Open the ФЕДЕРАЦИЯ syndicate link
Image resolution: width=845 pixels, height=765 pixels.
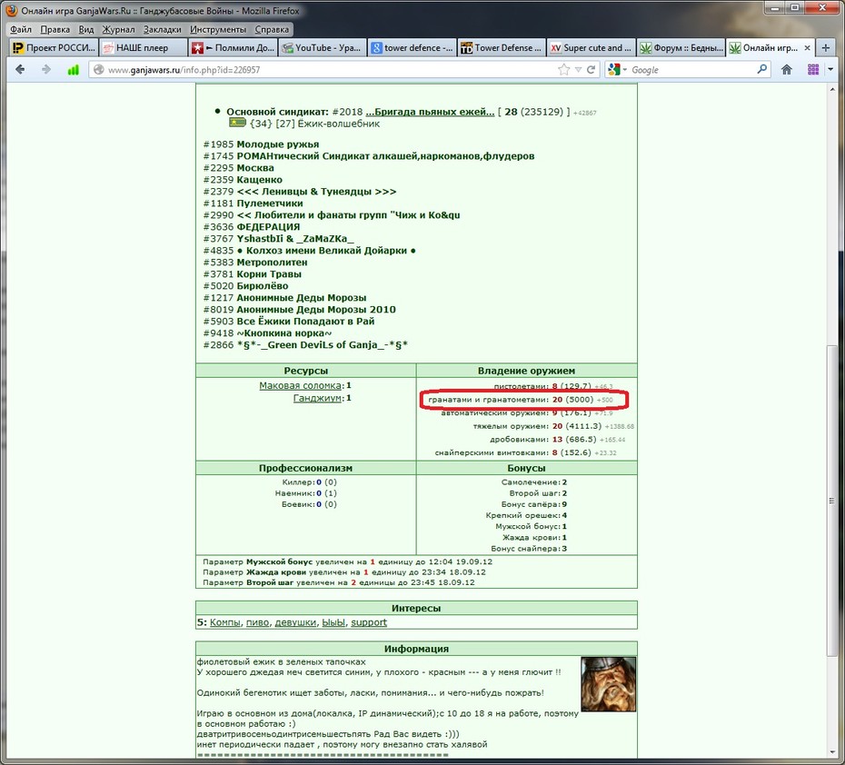[268, 227]
